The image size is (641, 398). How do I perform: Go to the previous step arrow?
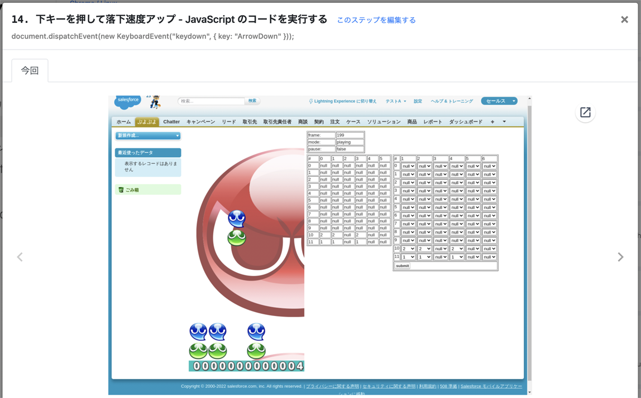[20, 257]
